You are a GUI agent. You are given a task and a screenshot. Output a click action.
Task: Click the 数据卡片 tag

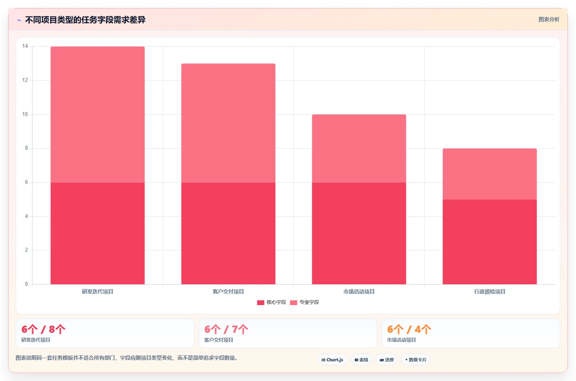416,360
